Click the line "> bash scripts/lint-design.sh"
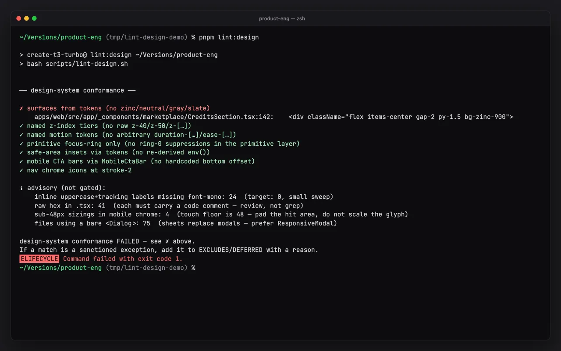Viewport: 561px width, 351px height. coord(74,64)
